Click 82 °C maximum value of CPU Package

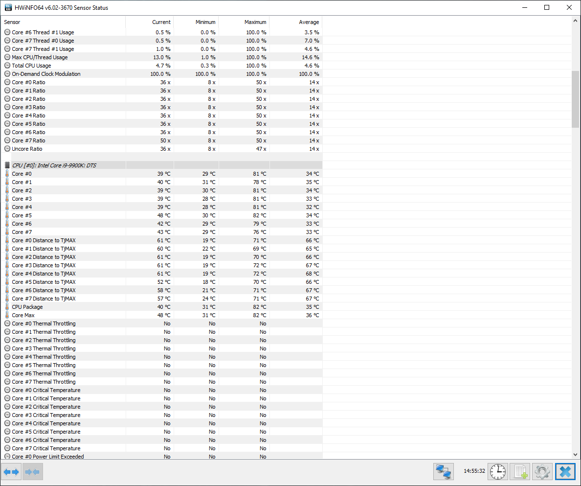tap(260, 307)
